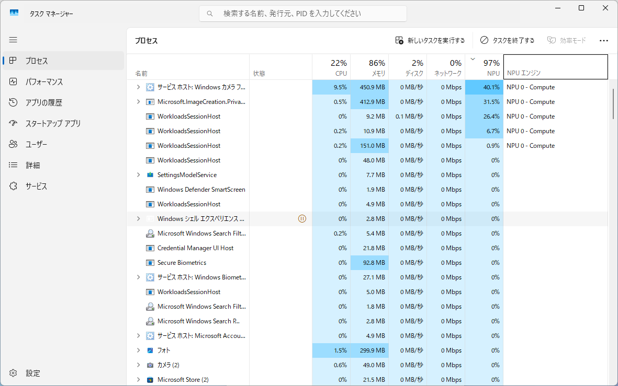Expand the SettingsModelService row

tap(138, 174)
